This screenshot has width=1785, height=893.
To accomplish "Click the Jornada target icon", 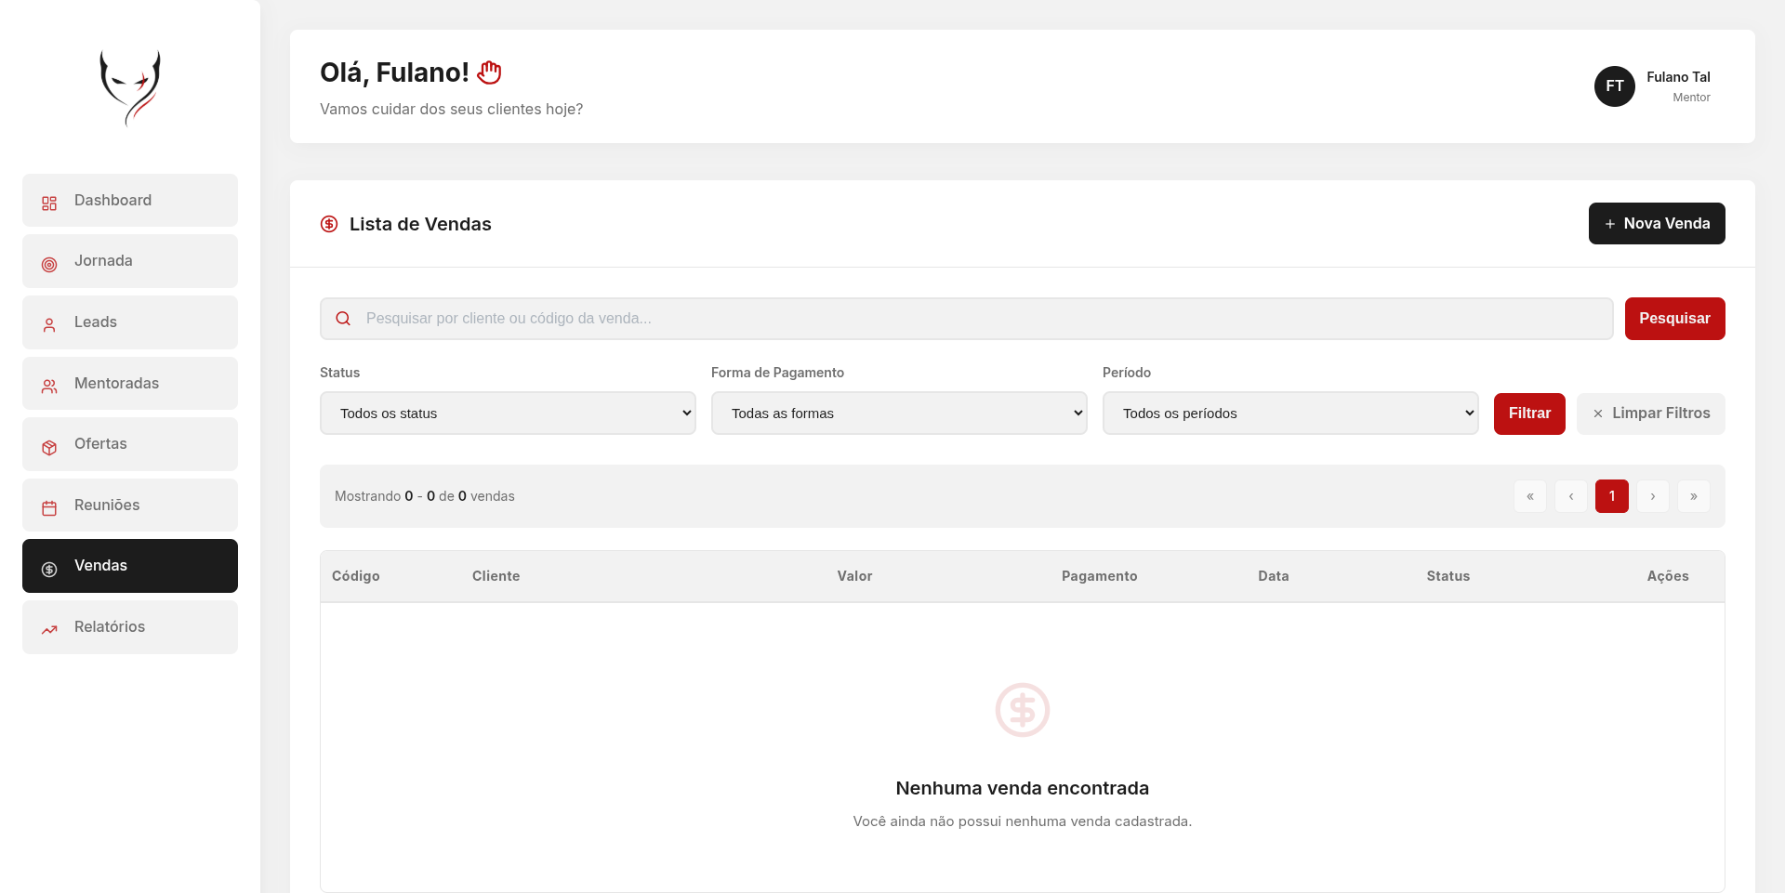I will coord(49,264).
